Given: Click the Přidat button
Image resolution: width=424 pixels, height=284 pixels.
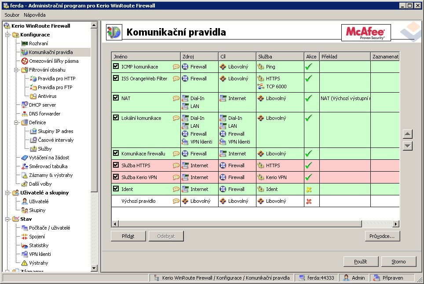Looking at the screenshot, I should point(128,236).
